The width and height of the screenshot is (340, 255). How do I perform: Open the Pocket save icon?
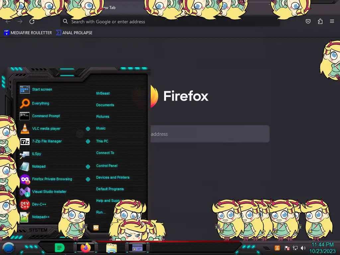(x=308, y=21)
